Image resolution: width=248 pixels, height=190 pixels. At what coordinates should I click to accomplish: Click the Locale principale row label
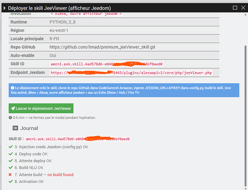27,39
